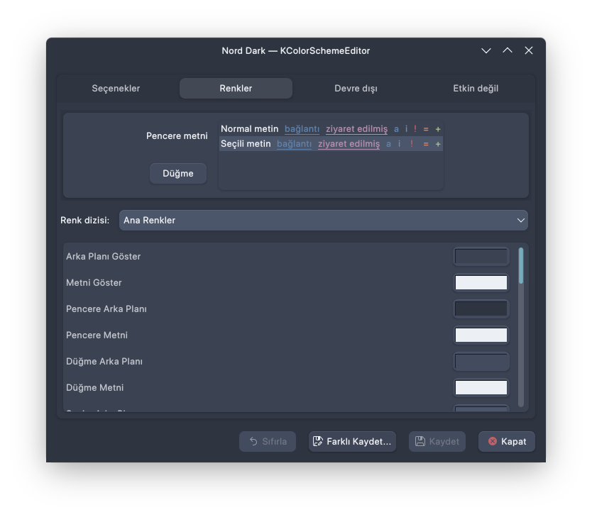
Task: Click the red X icon on Kapat
Action: [x=493, y=441]
